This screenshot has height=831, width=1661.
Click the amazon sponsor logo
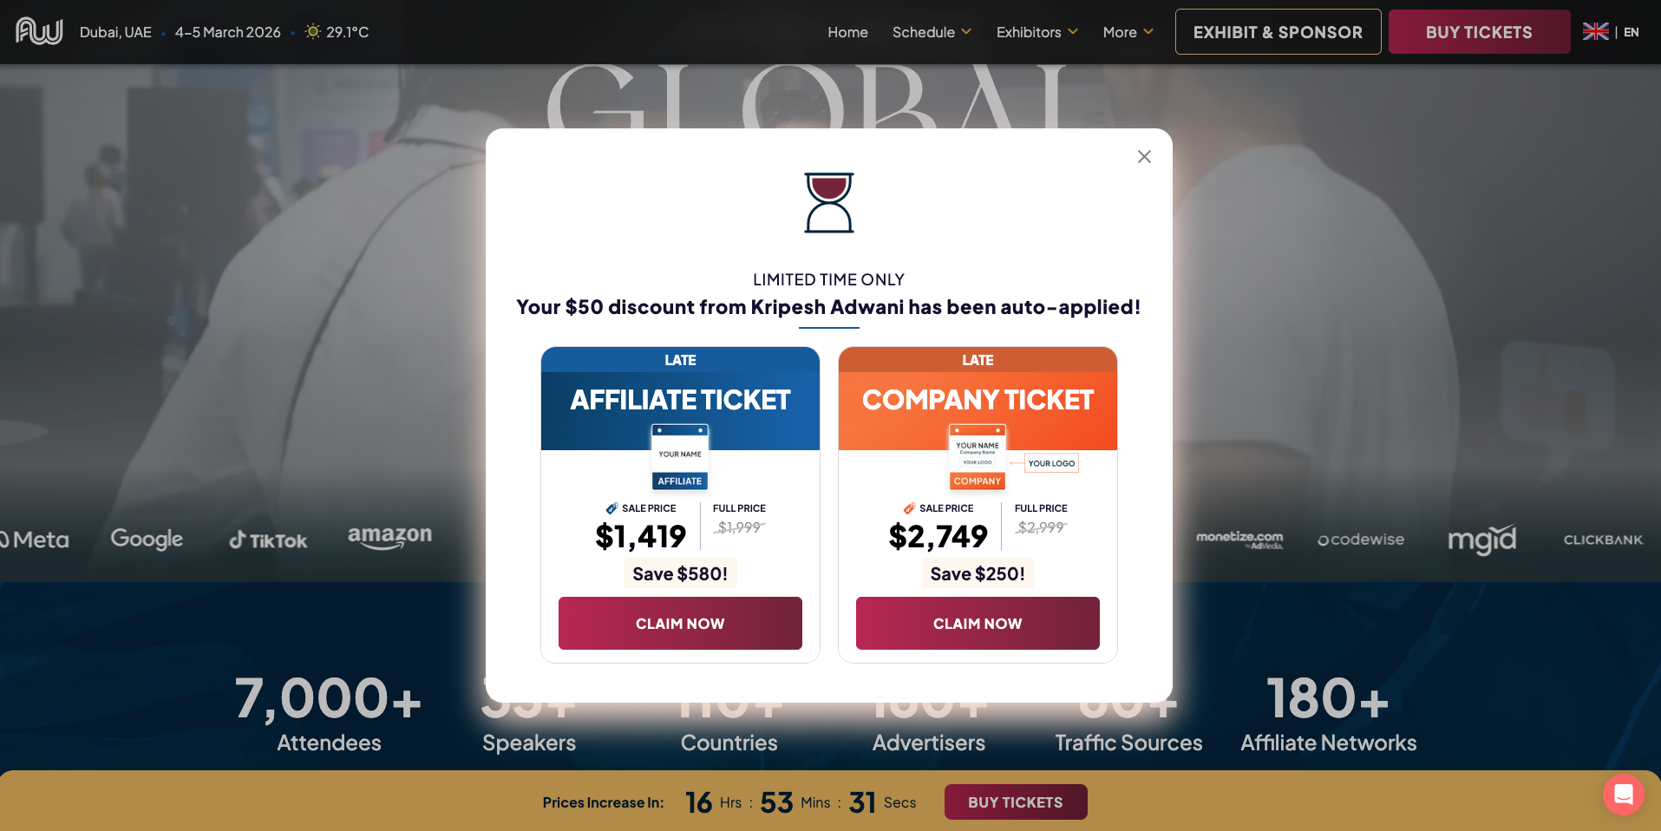pyautogui.click(x=389, y=537)
